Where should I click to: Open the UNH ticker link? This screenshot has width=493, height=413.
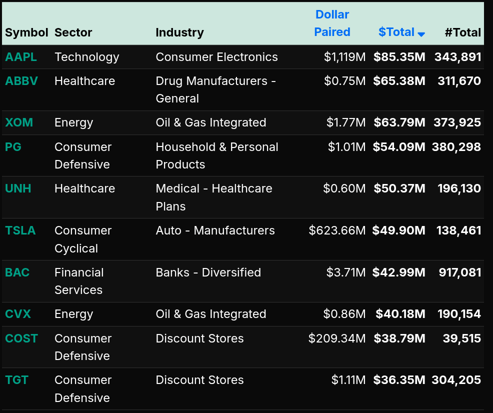(x=18, y=188)
